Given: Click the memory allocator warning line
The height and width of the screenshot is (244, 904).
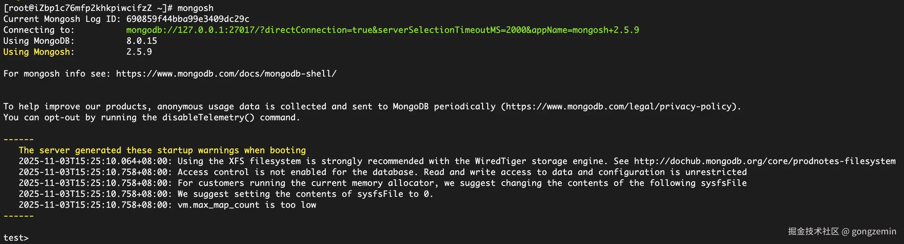Looking at the screenshot, I should point(383,183).
